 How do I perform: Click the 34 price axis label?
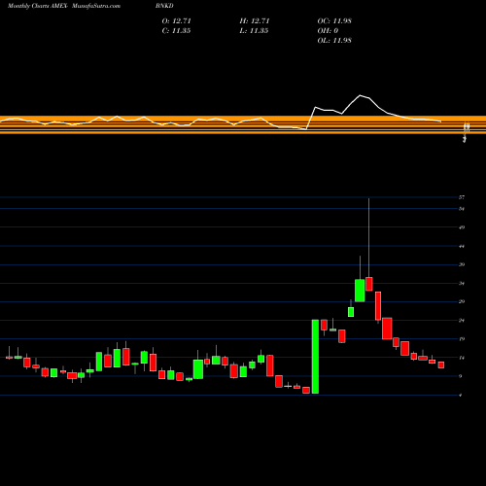[x=462, y=284]
